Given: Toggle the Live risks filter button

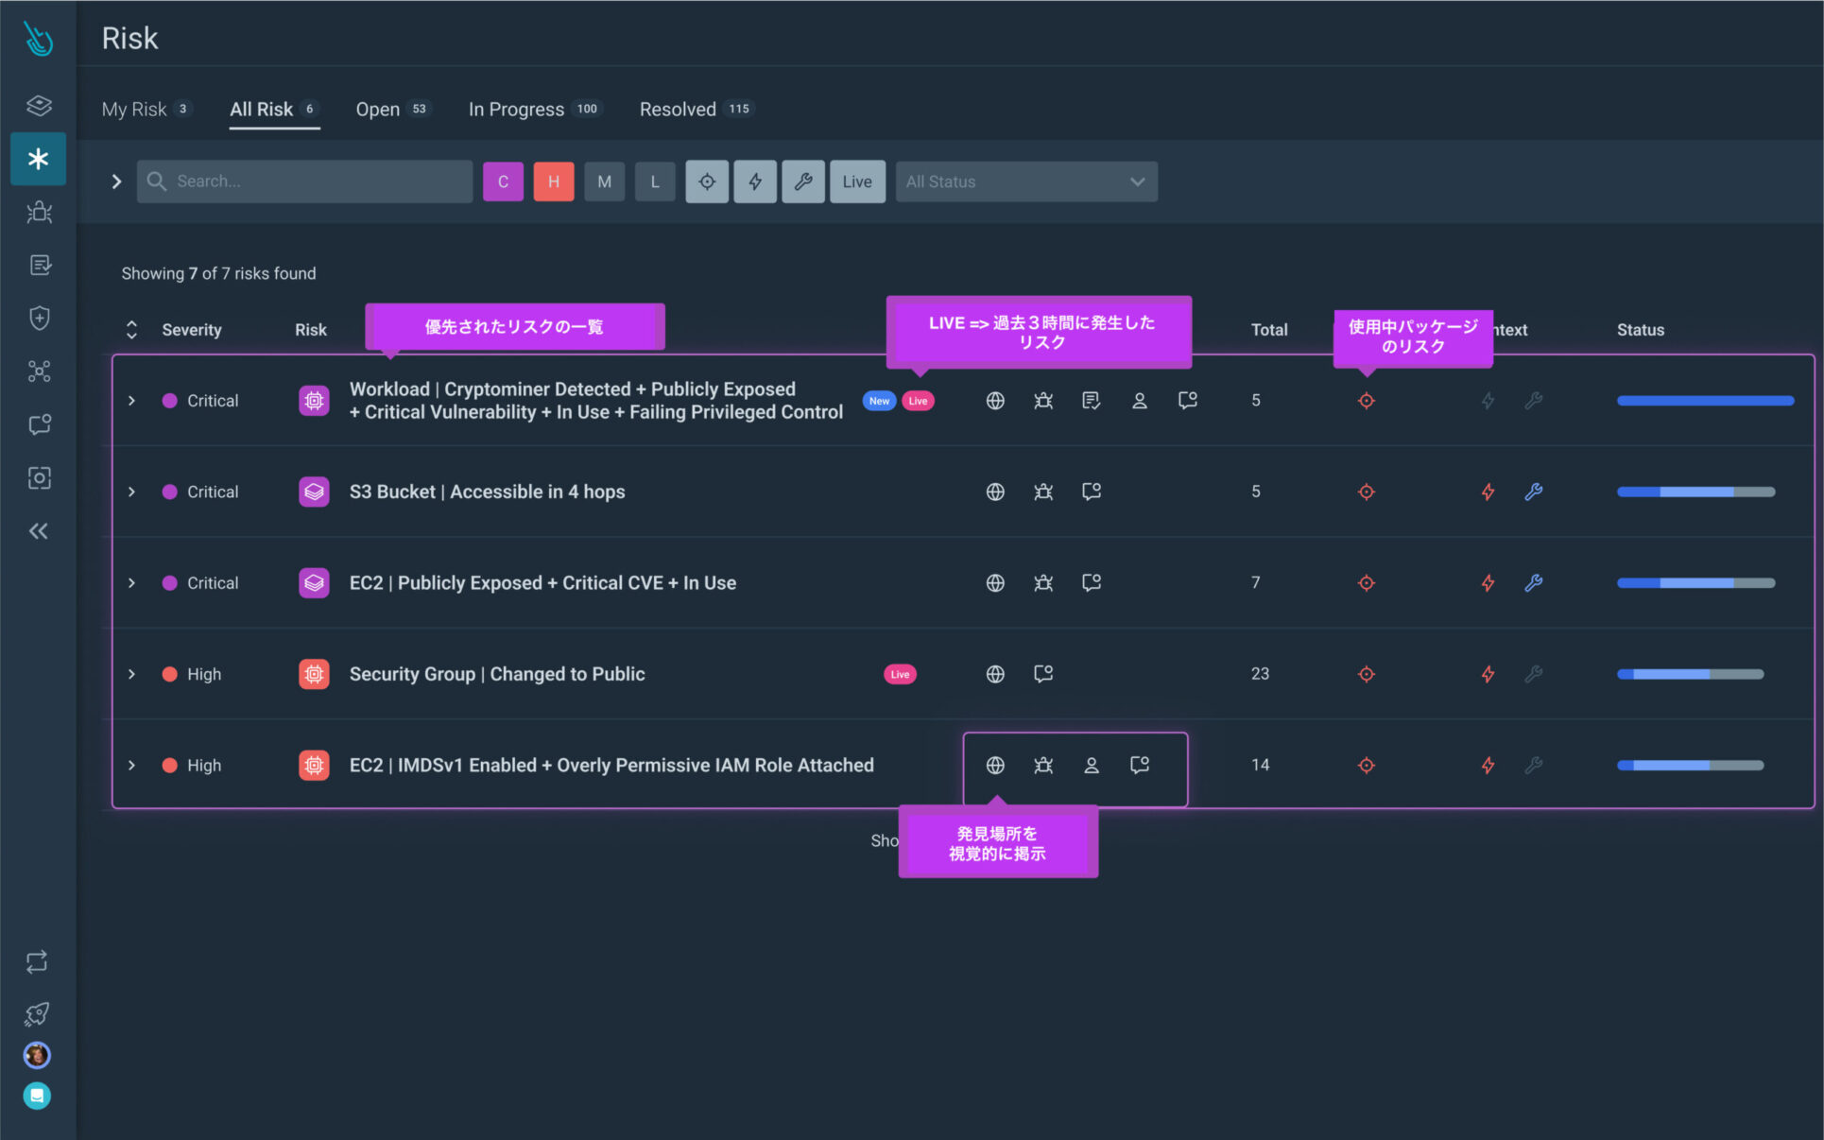Looking at the screenshot, I should (x=856, y=181).
